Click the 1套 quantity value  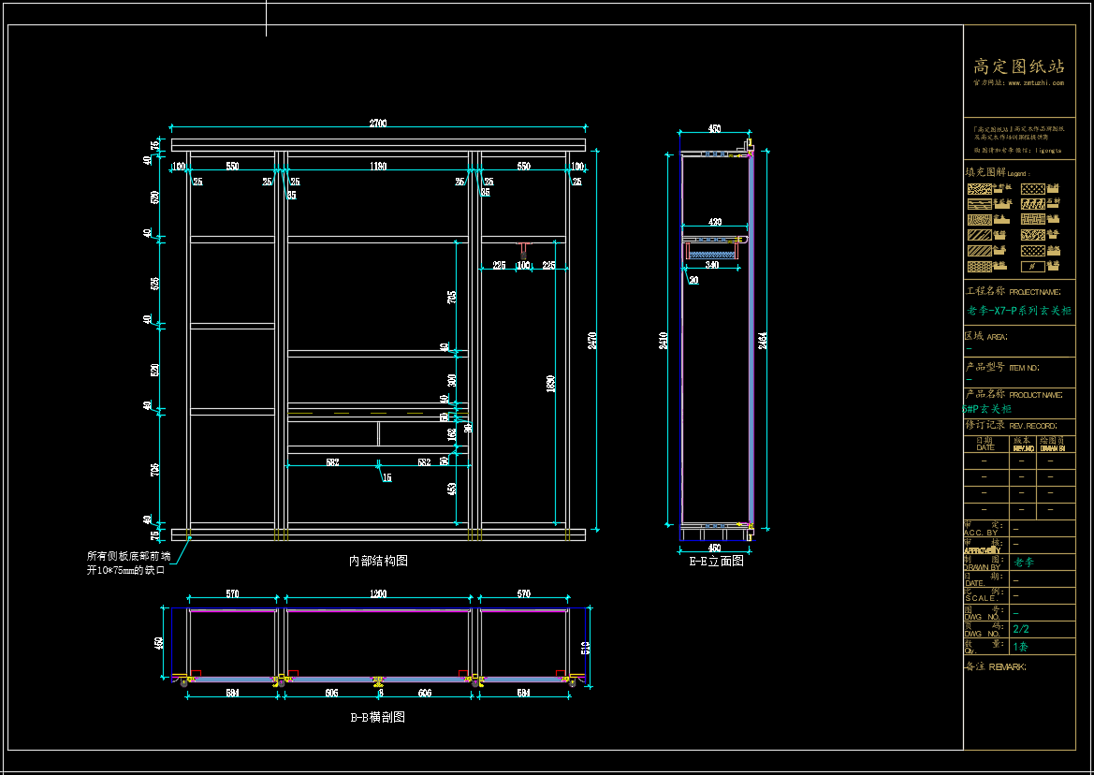(1020, 646)
